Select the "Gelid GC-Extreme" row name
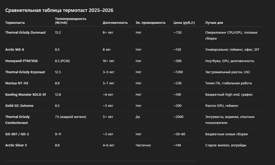Screen dimensions: 275x165 click(x=19, y=106)
